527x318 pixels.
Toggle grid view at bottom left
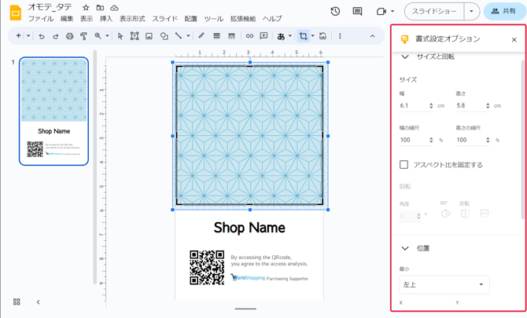(17, 302)
